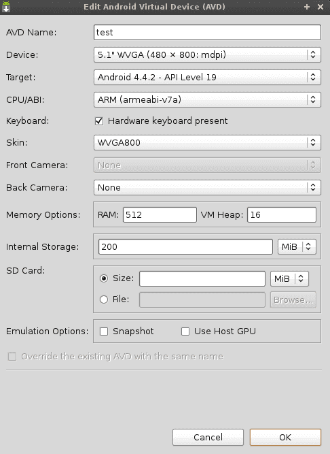
Task: Click the Android icon in the title bar
Action: 6,7
